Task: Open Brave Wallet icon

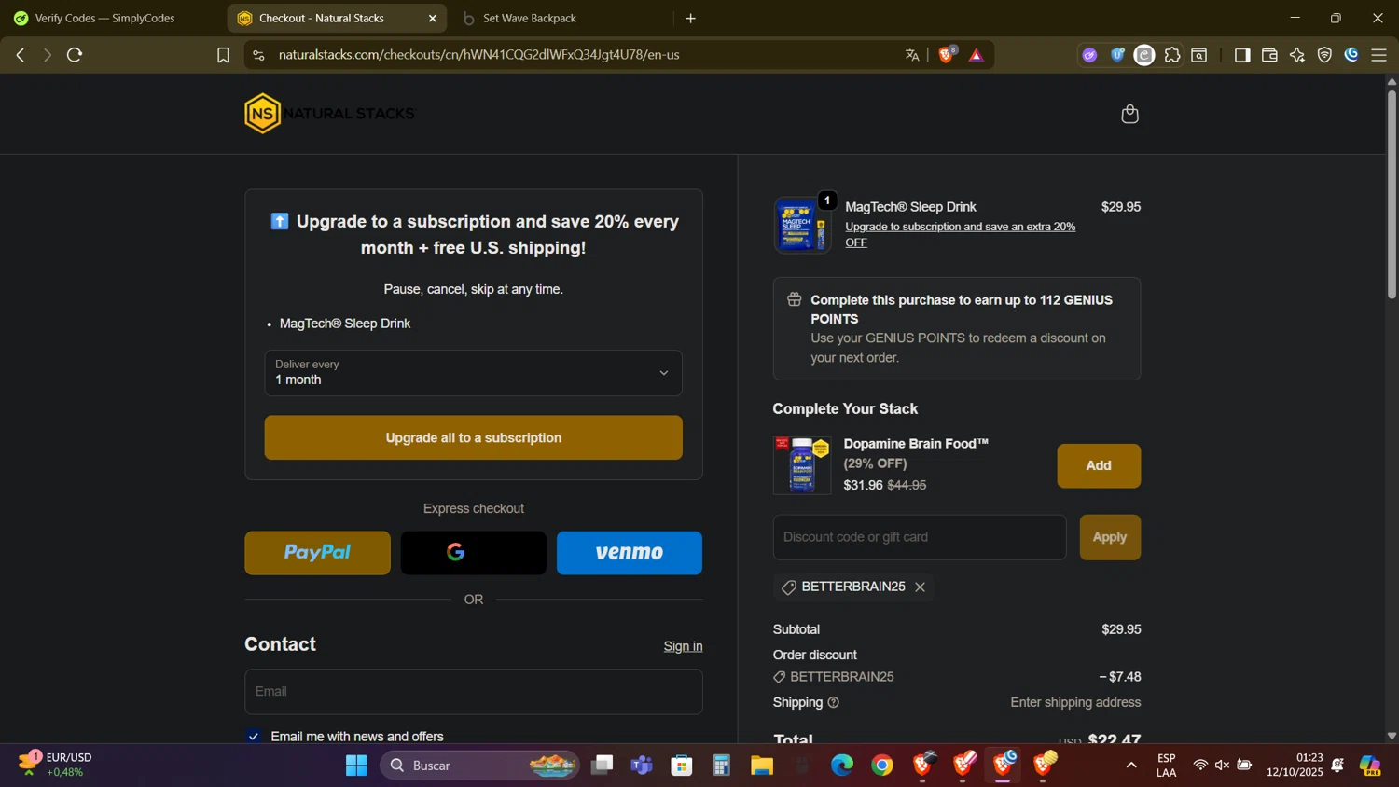Action: (1269, 55)
